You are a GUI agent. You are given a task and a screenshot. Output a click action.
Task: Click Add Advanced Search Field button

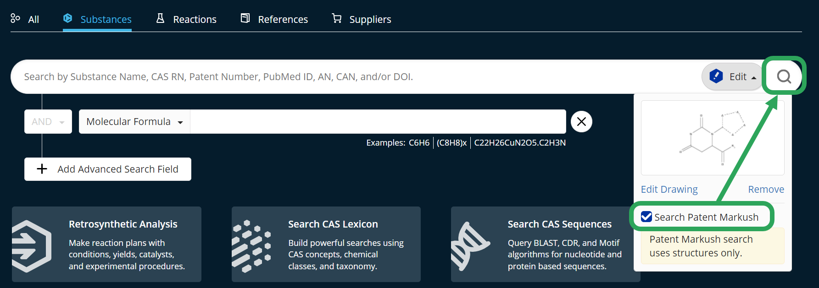(x=108, y=169)
